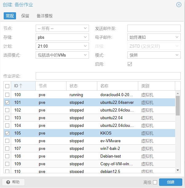This screenshot has height=188, width=185.
Task: Open the 模式 dropdown showing 快照
Action: (x=177, y=55)
